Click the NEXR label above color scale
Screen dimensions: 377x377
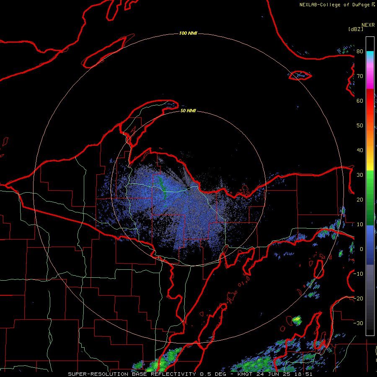pos(368,25)
